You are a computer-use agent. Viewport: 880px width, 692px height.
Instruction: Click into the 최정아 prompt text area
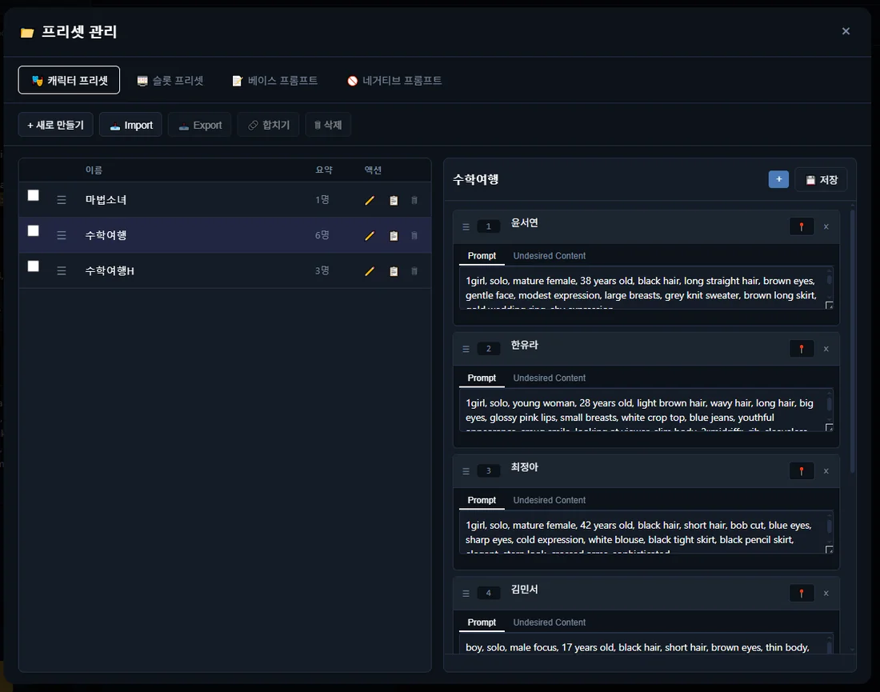pos(646,532)
